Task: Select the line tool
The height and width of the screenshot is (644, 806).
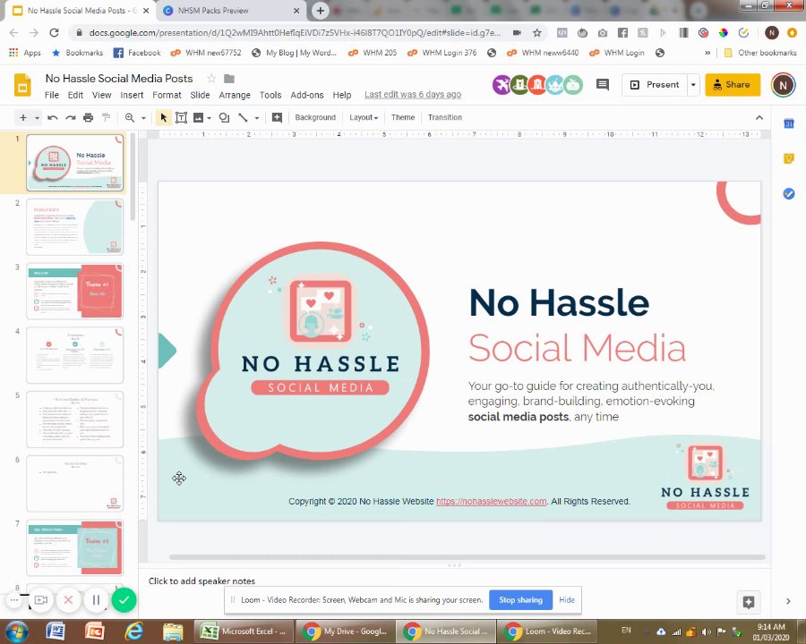Action: point(243,117)
